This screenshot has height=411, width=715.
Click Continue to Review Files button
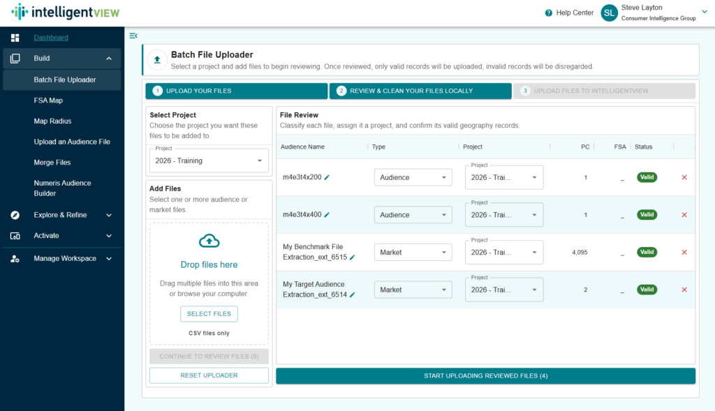(x=209, y=357)
